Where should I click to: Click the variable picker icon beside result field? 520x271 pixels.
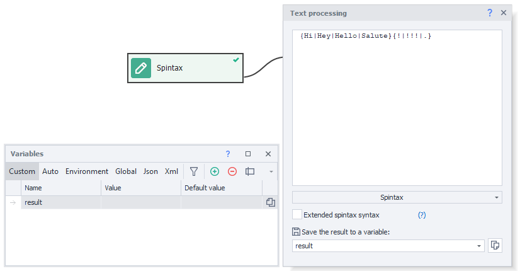tap(495, 246)
